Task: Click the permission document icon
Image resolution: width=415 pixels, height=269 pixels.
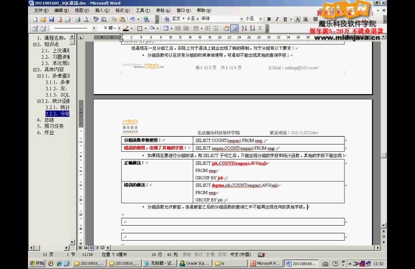Action: (x=60, y=19)
